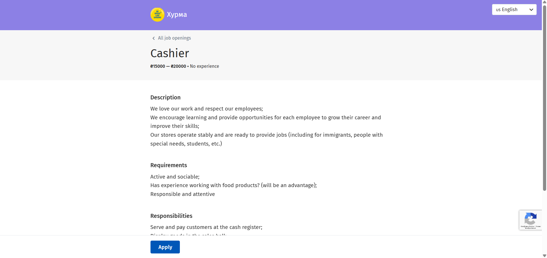Open the English language dropdown
The width and height of the screenshot is (547, 258).
click(514, 10)
